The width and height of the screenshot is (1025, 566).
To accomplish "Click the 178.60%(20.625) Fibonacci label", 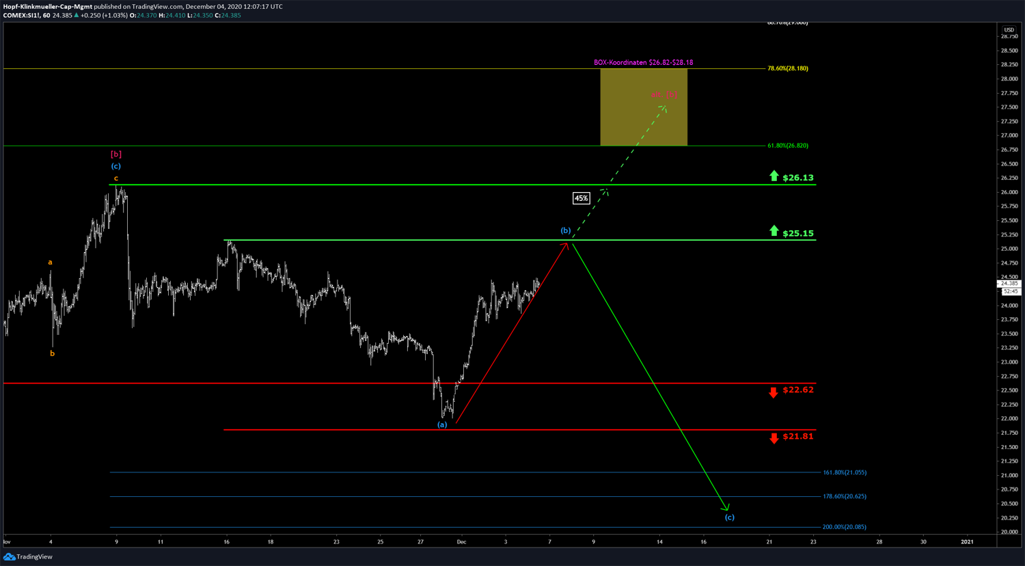I will [844, 496].
